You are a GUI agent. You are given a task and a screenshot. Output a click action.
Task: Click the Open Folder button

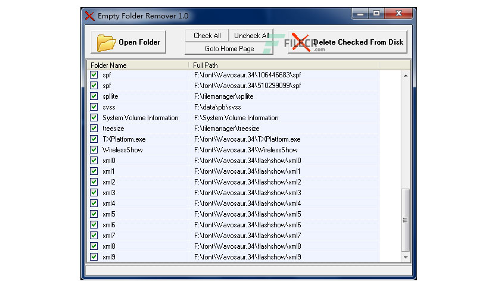128,42
